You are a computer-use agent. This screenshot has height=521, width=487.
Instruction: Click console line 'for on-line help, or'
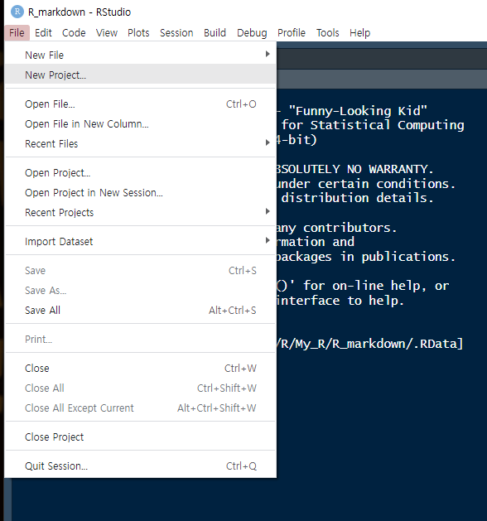[376, 286]
